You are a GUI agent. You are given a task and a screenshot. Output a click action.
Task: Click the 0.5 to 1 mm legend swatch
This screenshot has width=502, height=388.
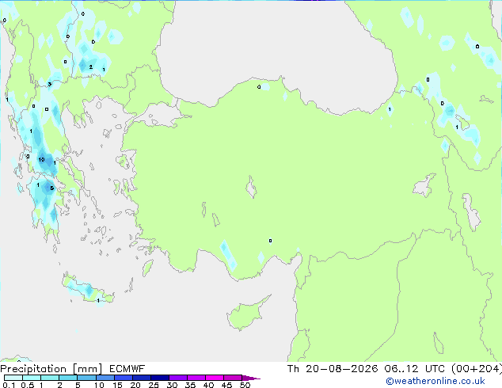(x=32, y=378)
